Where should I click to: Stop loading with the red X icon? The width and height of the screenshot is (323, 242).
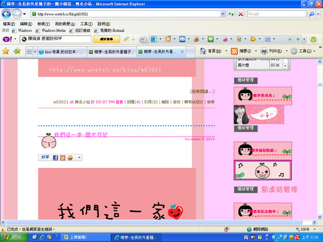pyautogui.click(x=240, y=14)
